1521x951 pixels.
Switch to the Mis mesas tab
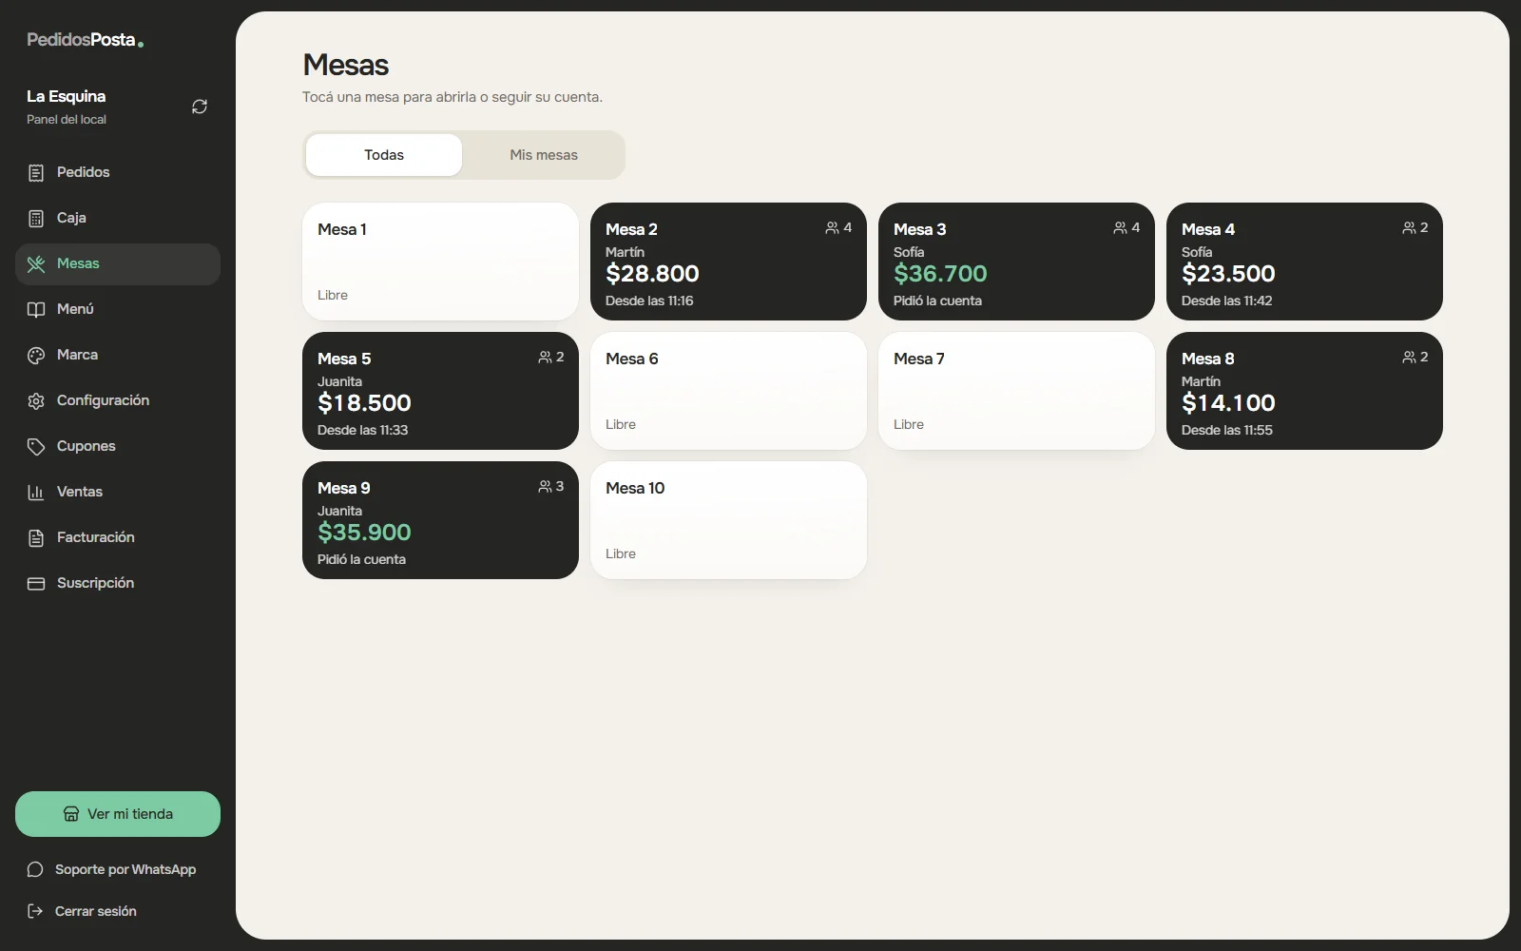[544, 155]
